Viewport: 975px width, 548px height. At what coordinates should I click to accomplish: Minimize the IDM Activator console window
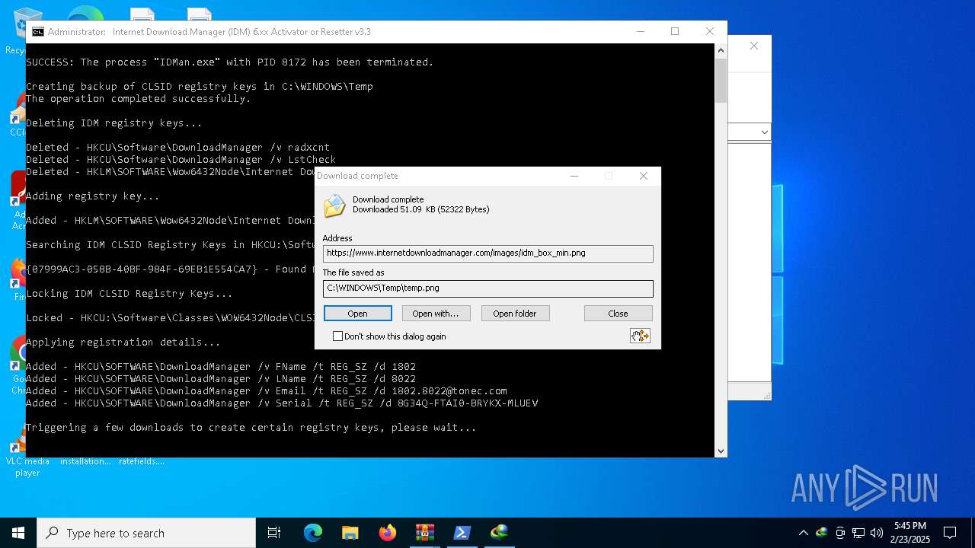click(x=640, y=31)
